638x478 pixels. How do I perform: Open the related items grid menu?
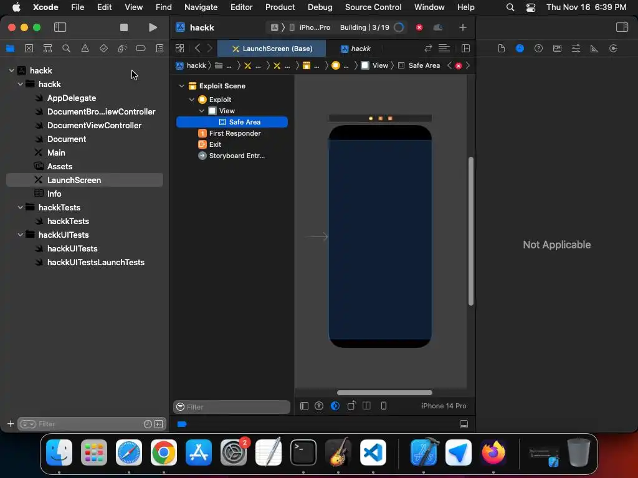pos(180,49)
